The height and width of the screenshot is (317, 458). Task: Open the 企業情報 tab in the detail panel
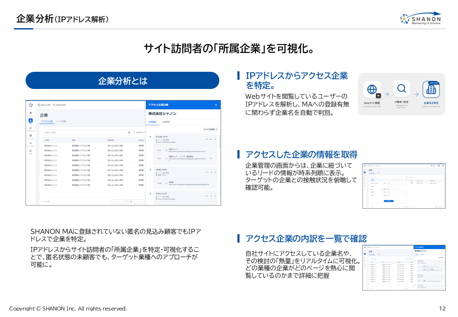166,122
